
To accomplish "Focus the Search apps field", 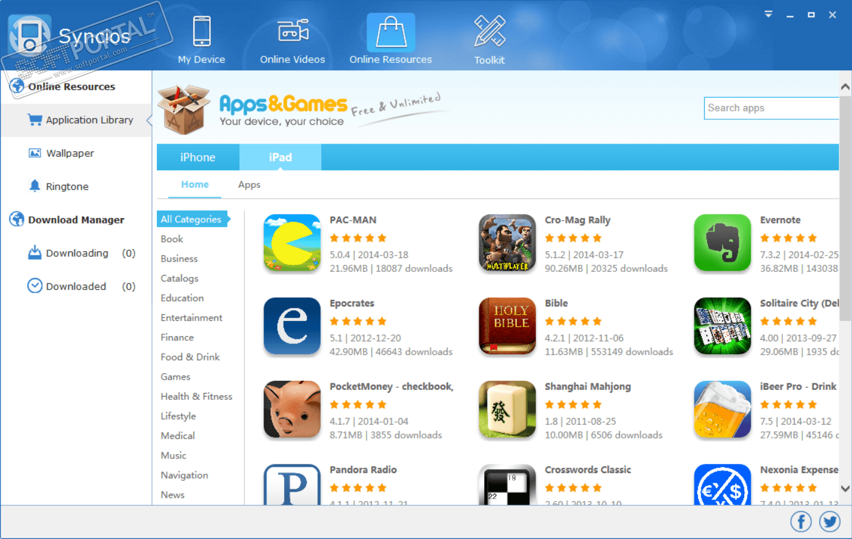I will [771, 108].
